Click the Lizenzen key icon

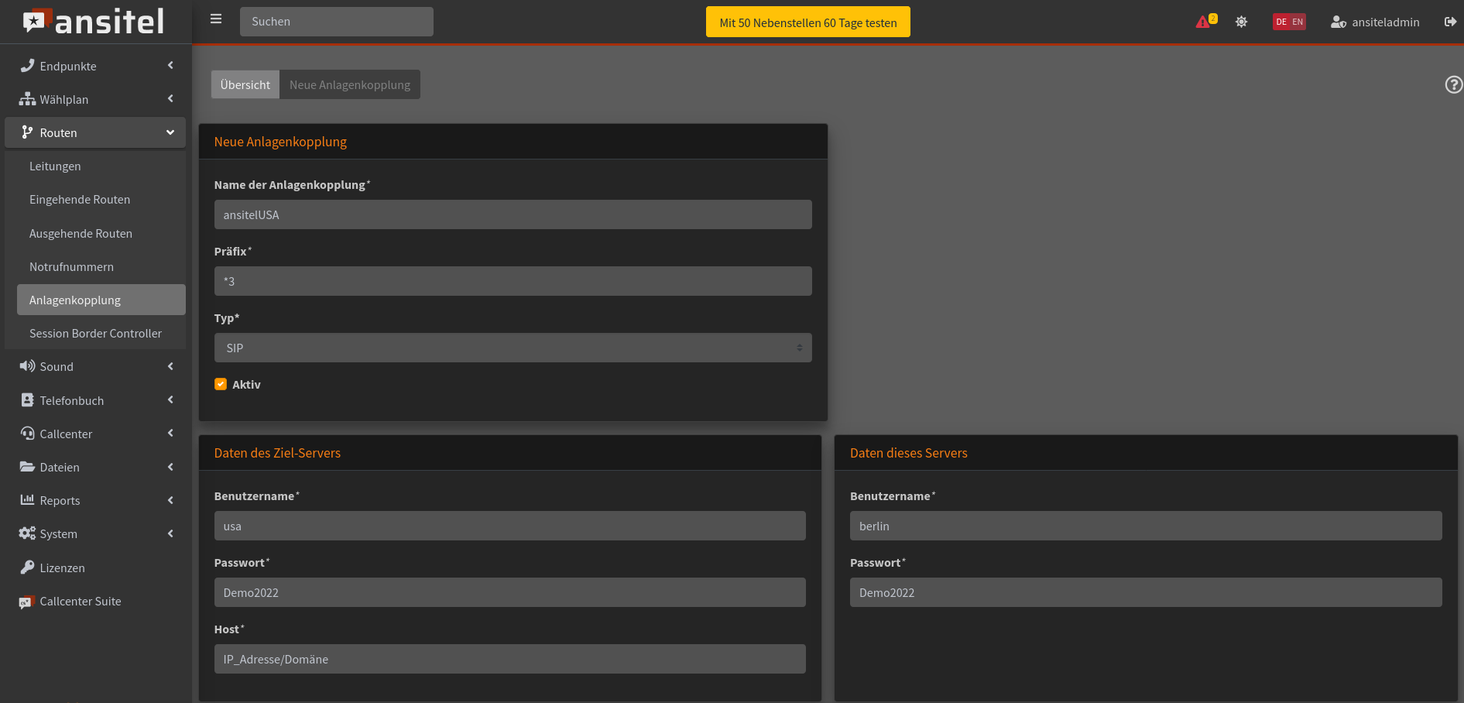tap(27, 568)
